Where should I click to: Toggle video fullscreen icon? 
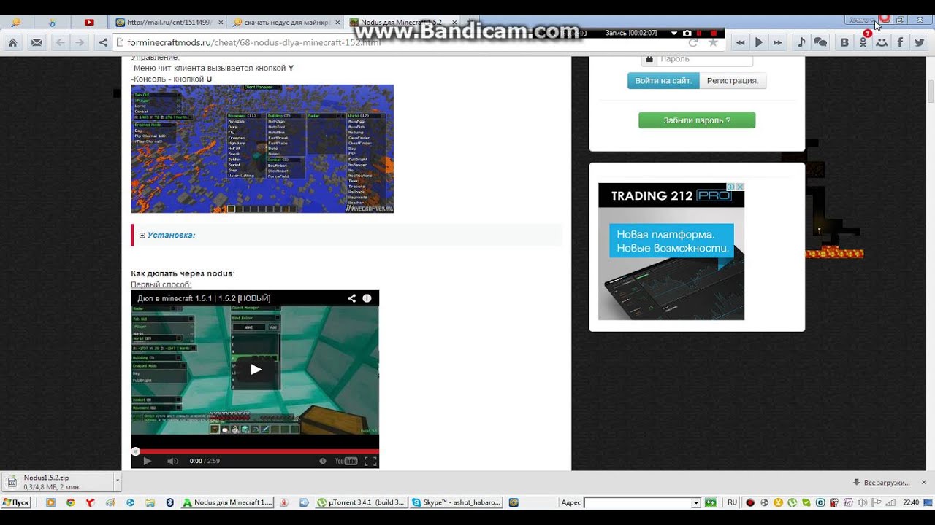coord(370,461)
